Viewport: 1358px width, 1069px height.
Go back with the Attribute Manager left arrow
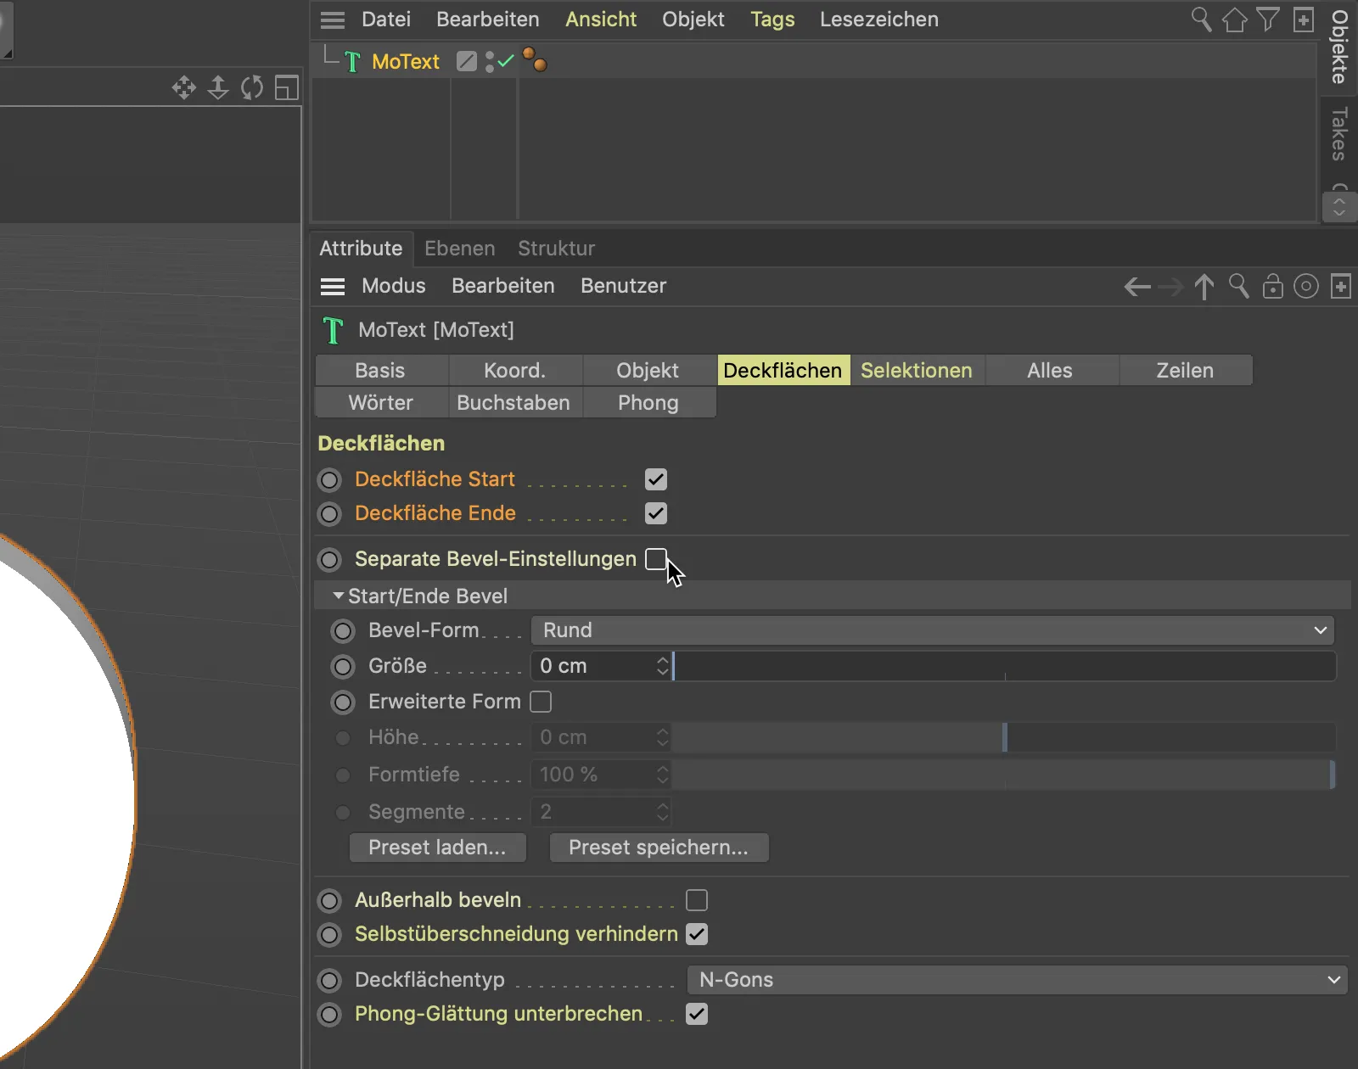coord(1137,287)
